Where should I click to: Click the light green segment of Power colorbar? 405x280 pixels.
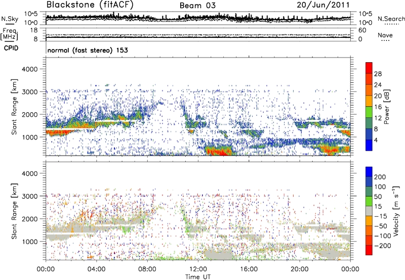[369, 112]
